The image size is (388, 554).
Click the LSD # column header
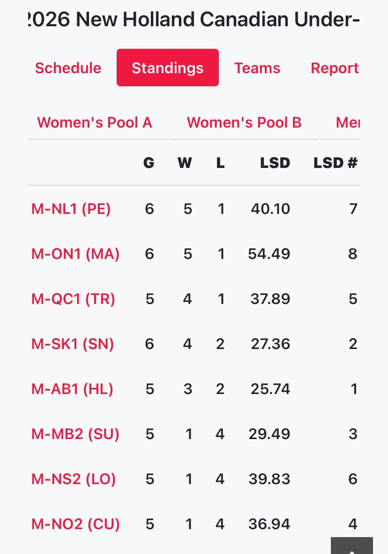coord(336,163)
